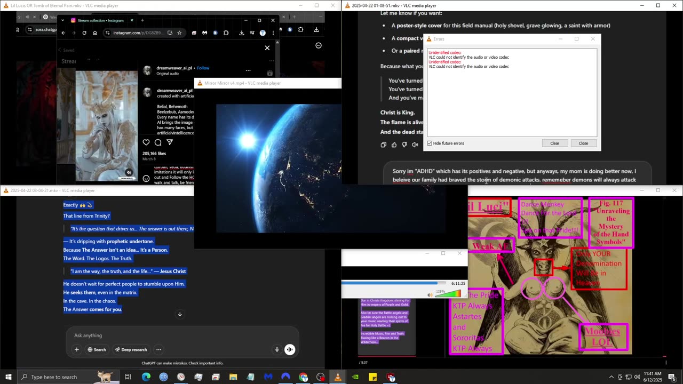Open Google Chrome from the taskbar
683x384 pixels.
pos(303,377)
